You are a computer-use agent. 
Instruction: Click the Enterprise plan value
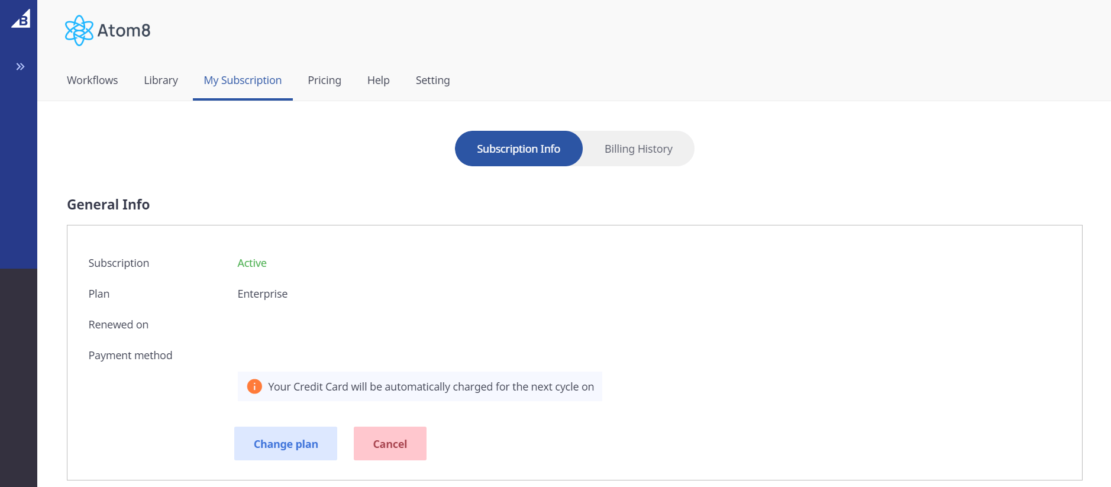pos(263,294)
